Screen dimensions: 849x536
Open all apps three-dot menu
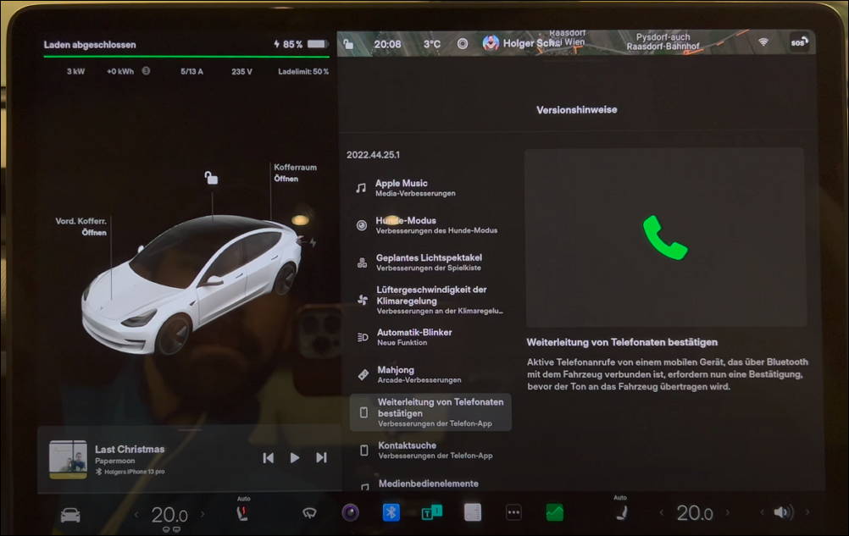click(513, 511)
